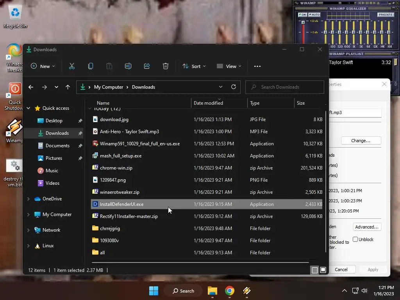The height and width of the screenshot is (300, 400).
Task: Click the Delete trash icon in toolbar
Action: tap(166, 66)
